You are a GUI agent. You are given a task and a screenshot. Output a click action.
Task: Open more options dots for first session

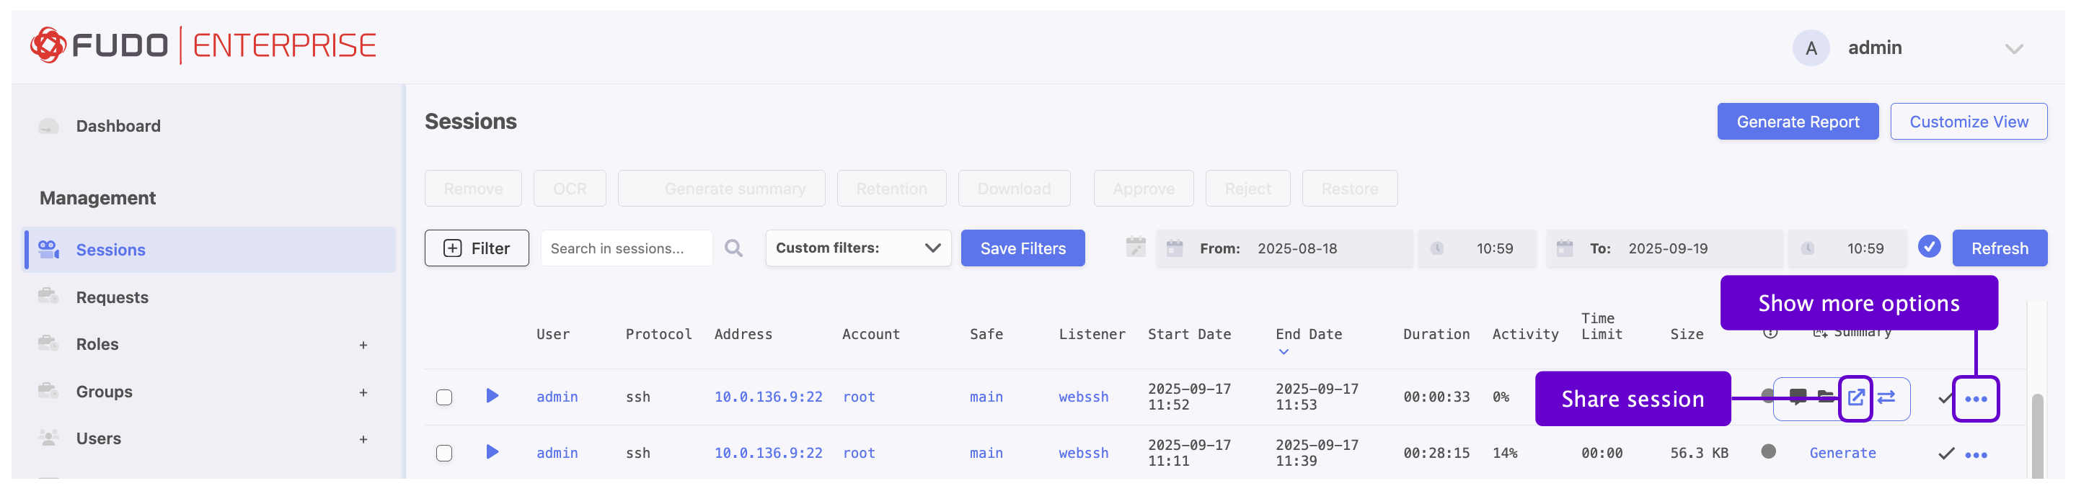[1975, 399]
